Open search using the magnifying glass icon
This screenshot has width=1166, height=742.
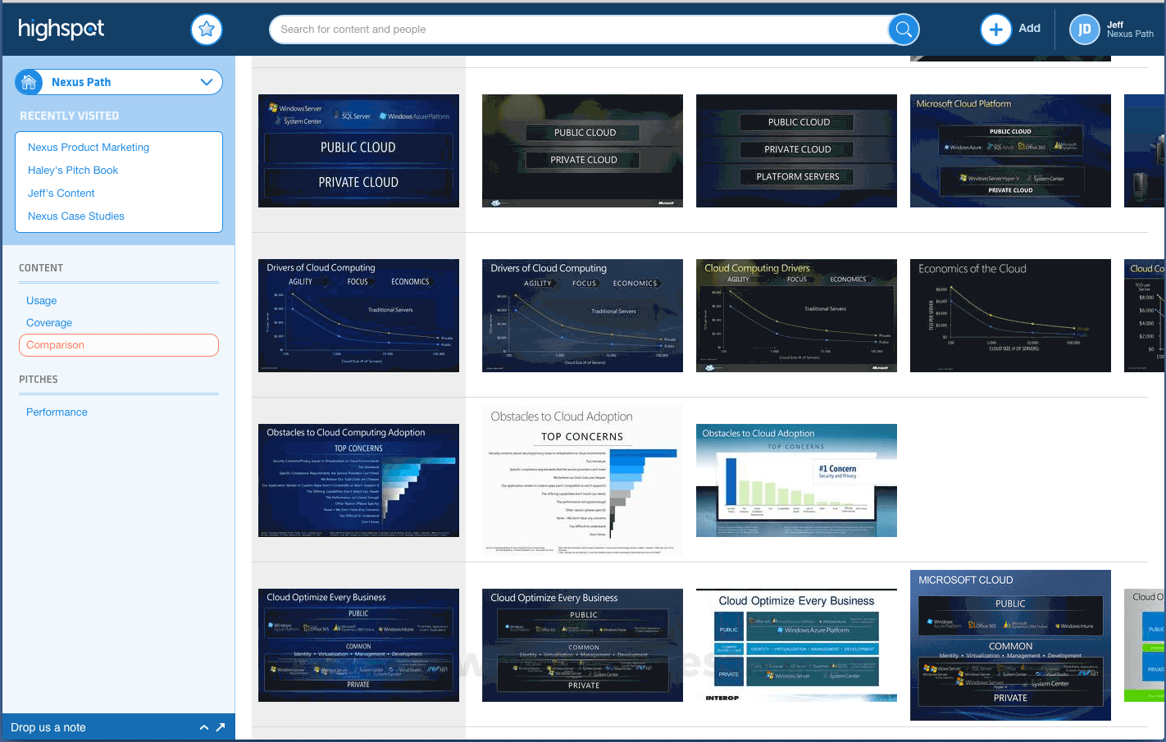[903, 30]
